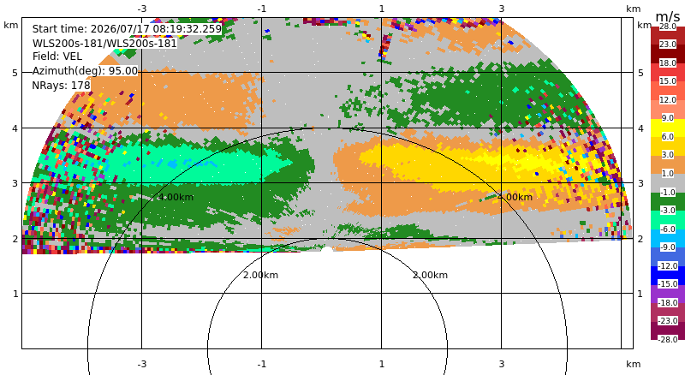Click the left axis tick label 5
685x375 pixels.
[x=15, y=73]
